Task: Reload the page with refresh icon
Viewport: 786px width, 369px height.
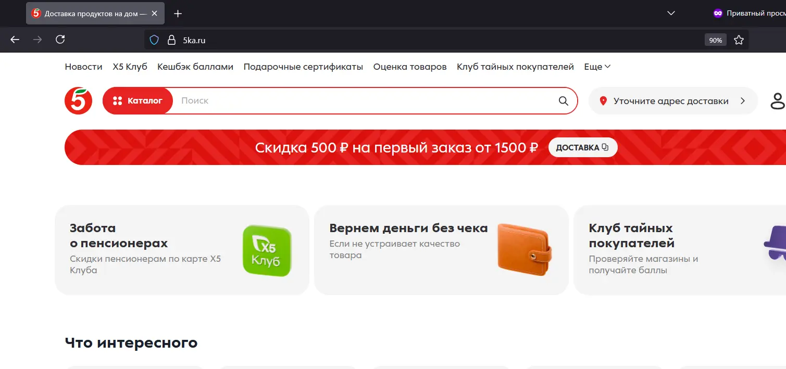Action: click(60, 40)
